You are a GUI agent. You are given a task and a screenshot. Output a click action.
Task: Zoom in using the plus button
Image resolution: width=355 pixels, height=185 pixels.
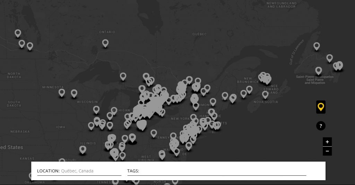[327, 142]
